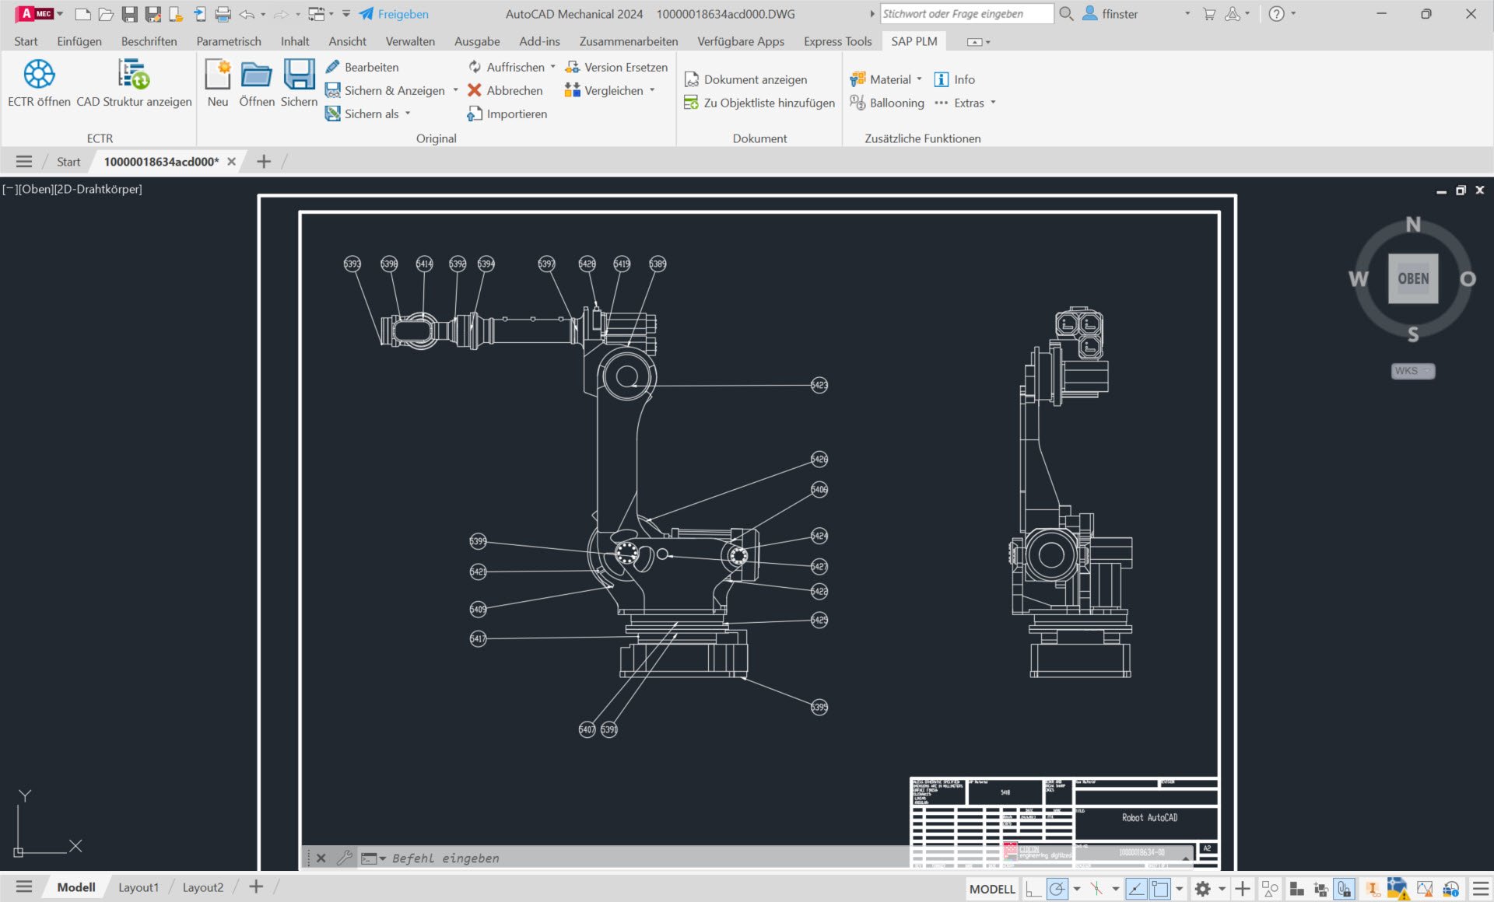Open CAD Struktur anzeigen
1494x902 pixels.
134,75
